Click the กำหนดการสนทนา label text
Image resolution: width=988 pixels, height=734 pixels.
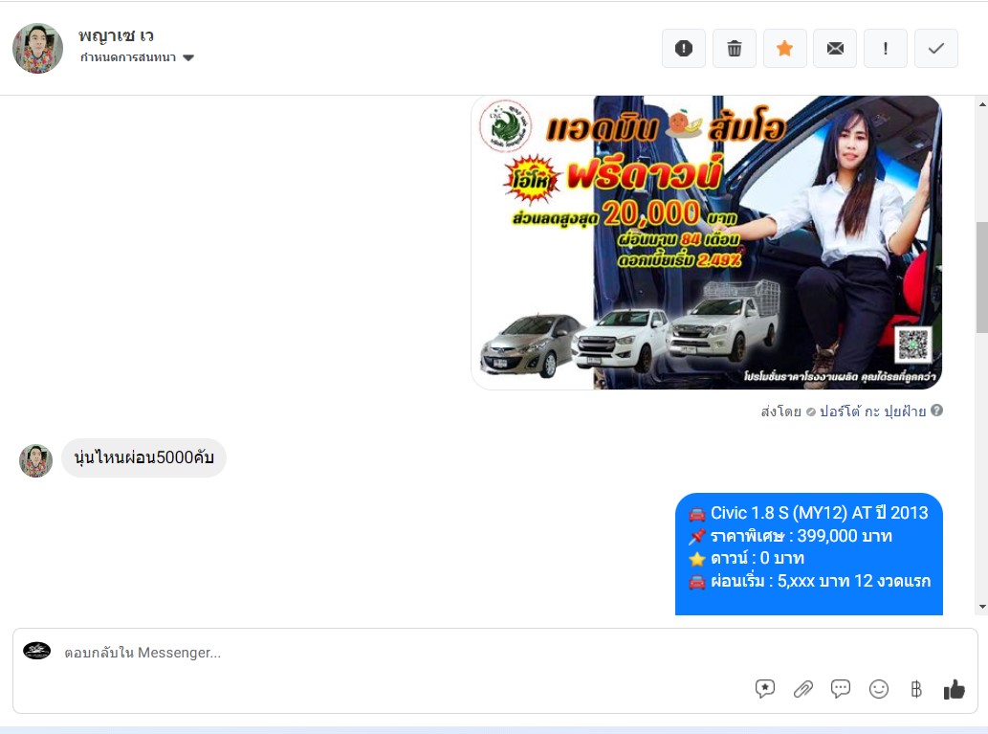tap(128, 57)
